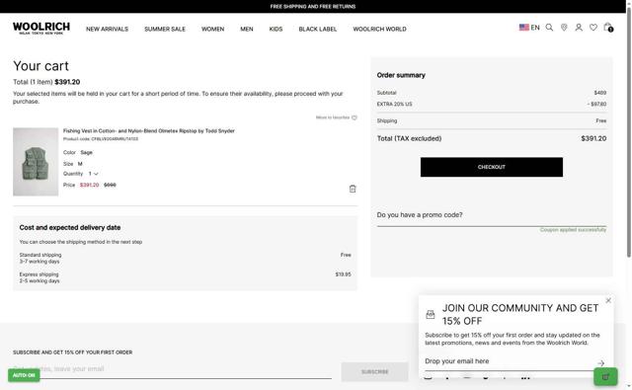Open the search magnifier icon
632x390 pixels.
549,28
